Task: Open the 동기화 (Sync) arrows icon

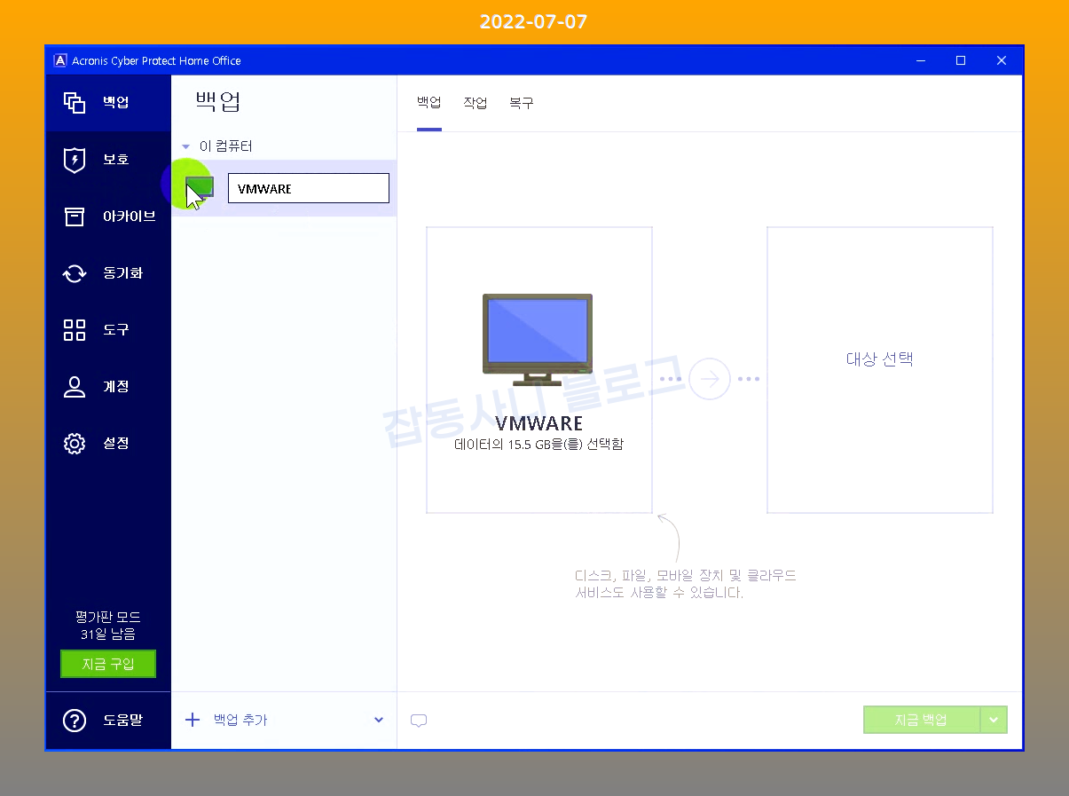Action: (75, 273)
